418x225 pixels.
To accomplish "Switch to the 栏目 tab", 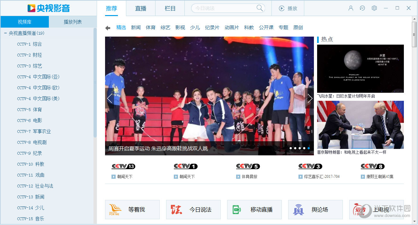I will tap(170, 8).
